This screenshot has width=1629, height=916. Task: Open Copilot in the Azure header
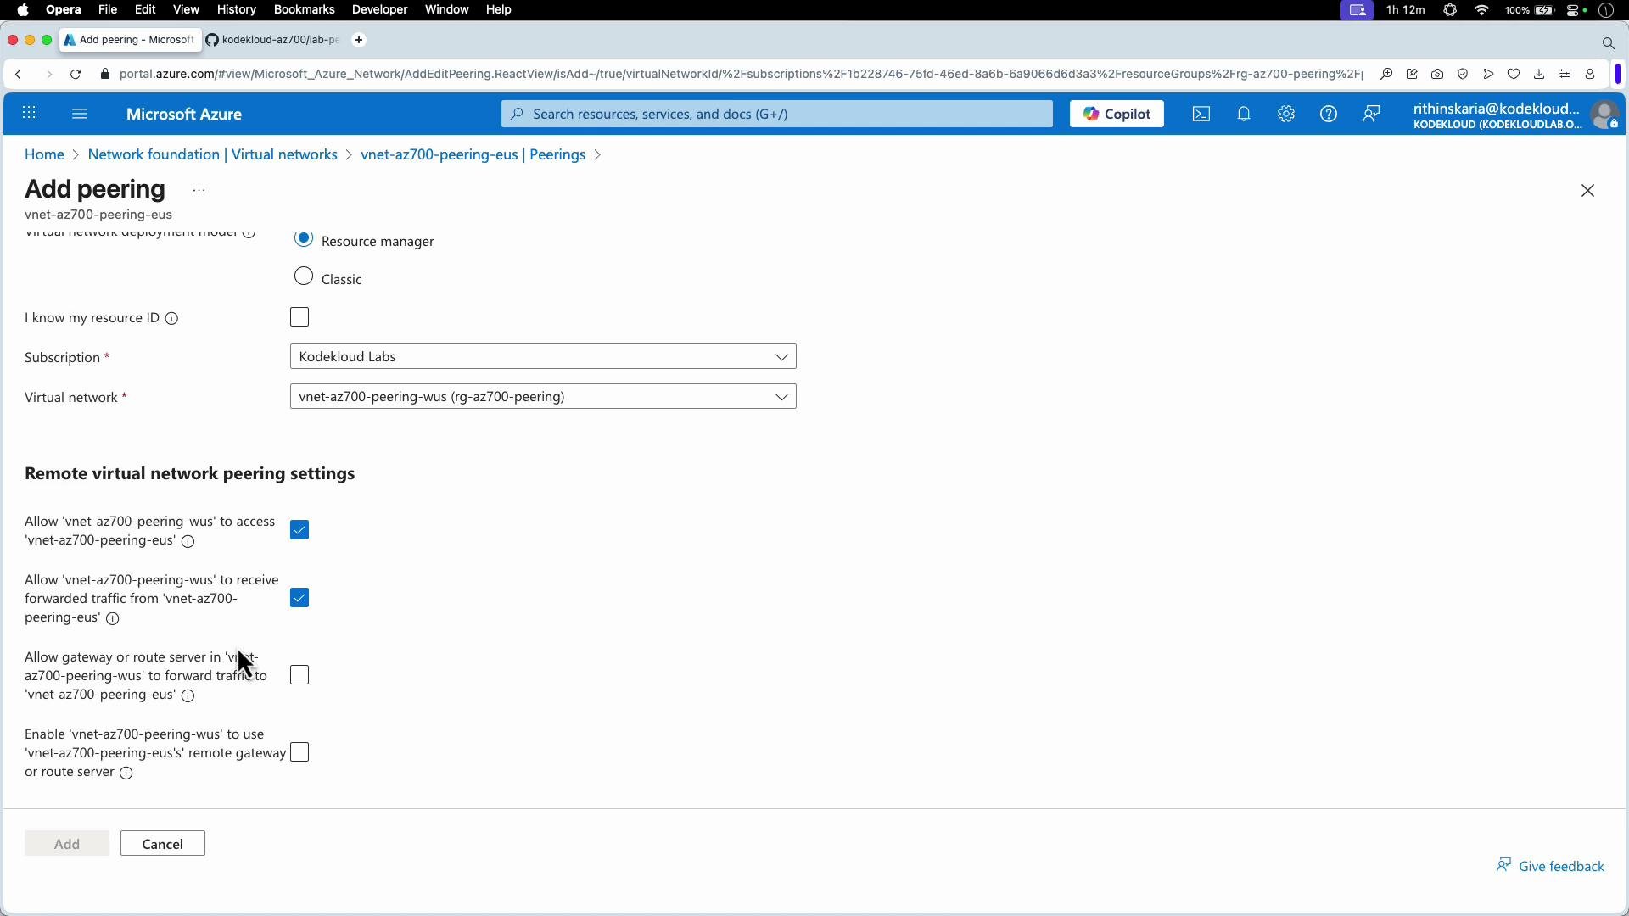(x=1117, y=114)
